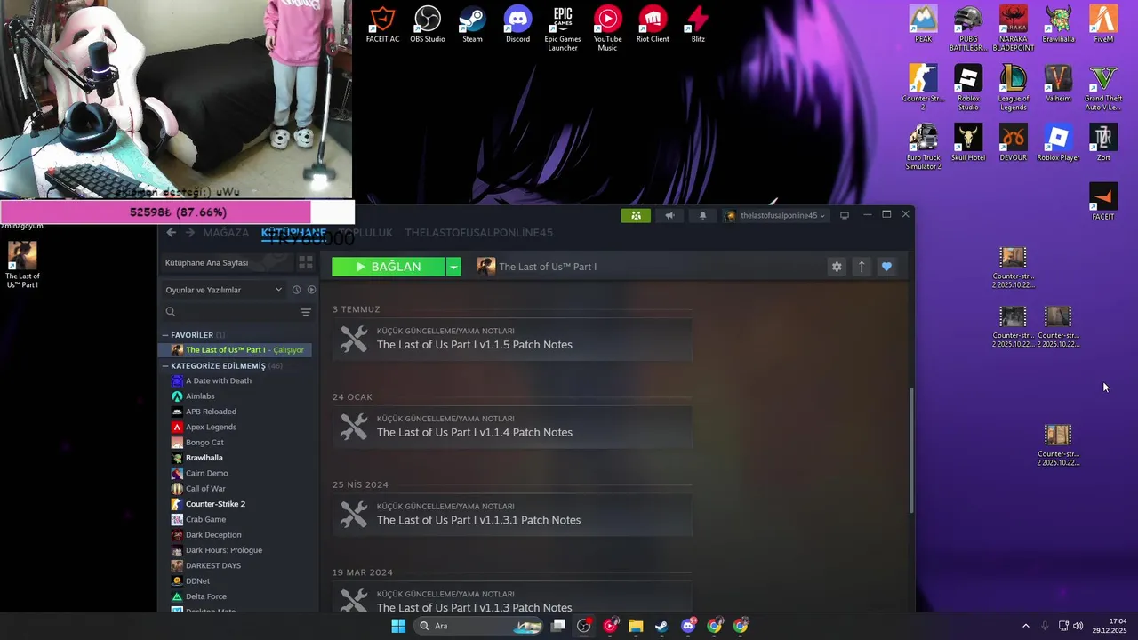Viewport: 1138px width, 640px height.
Task: Click the library search field
Action: 229,312
